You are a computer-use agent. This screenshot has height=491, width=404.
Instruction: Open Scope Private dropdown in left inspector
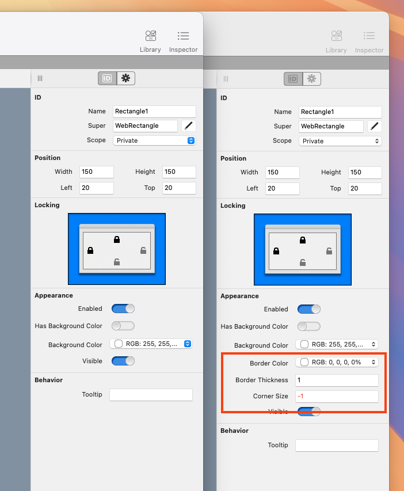tap(154, 140)
